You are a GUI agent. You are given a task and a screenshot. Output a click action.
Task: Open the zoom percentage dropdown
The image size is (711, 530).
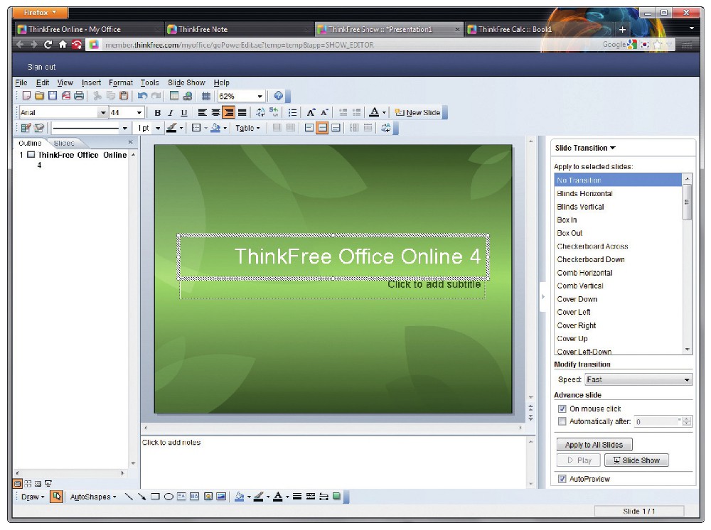(x=260, y=96)
